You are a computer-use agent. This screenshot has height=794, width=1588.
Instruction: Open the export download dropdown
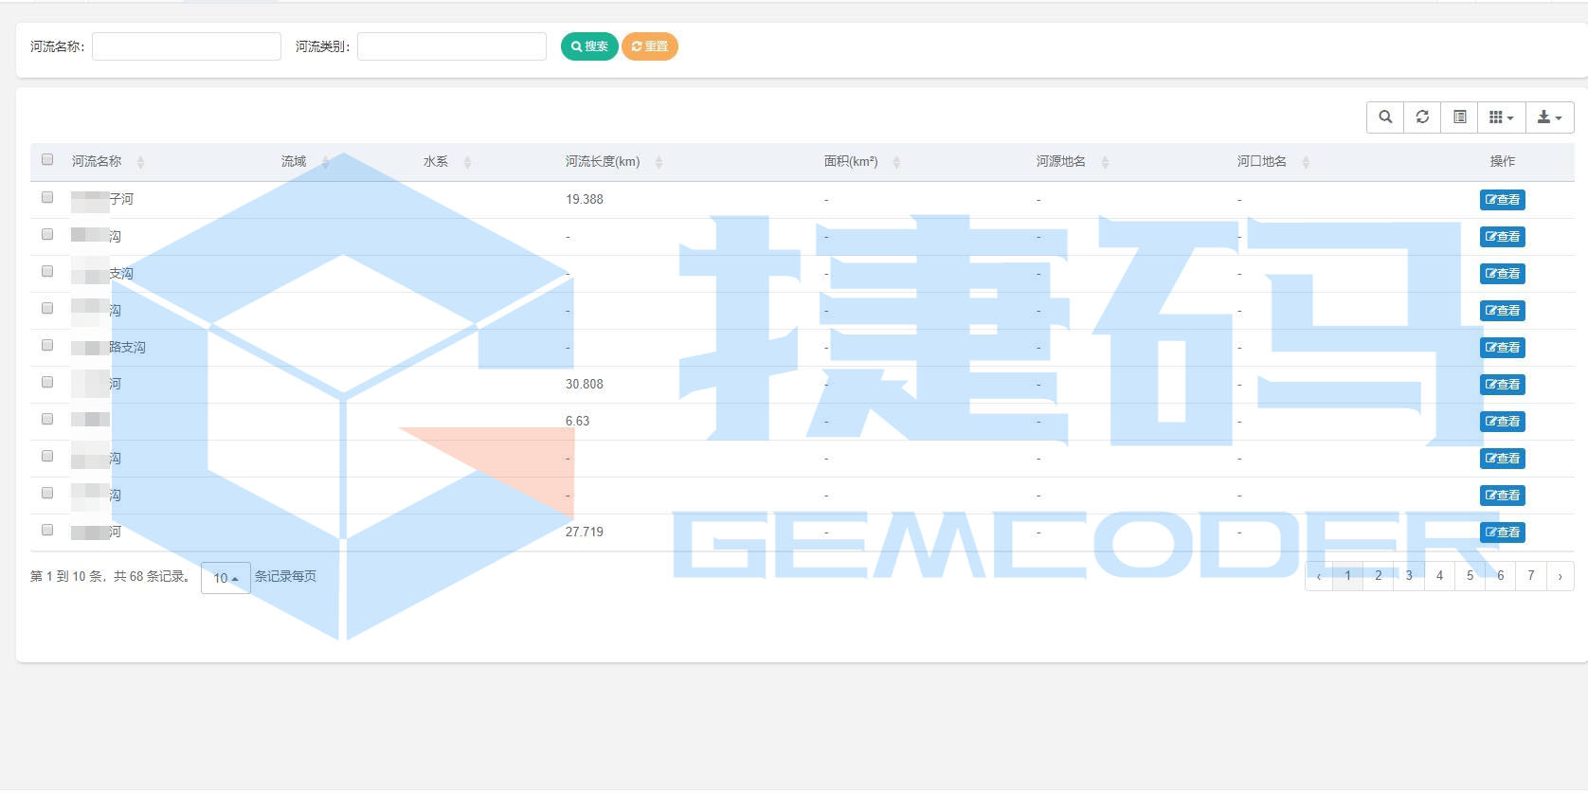tap(1549, 117)
